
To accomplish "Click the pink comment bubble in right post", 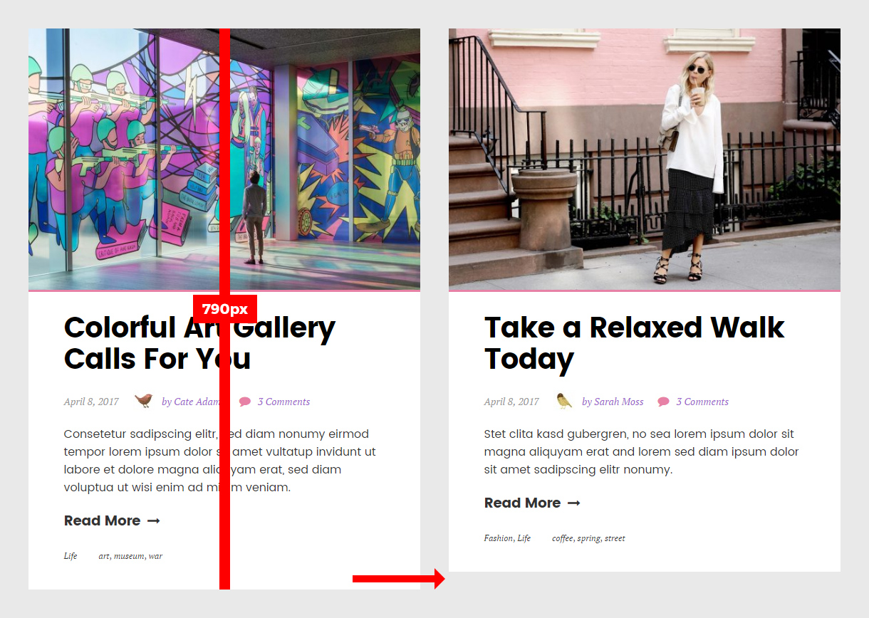I will (x=663, y=402).
